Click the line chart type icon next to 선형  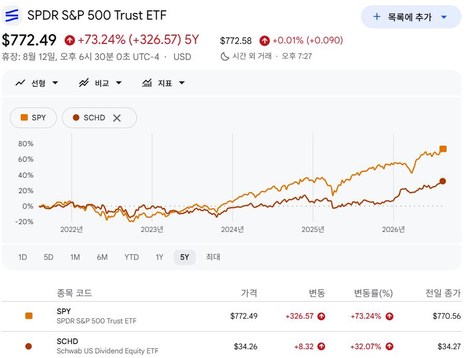tap(20, 83)
